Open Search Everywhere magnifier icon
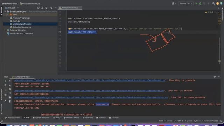 (213, 3)
